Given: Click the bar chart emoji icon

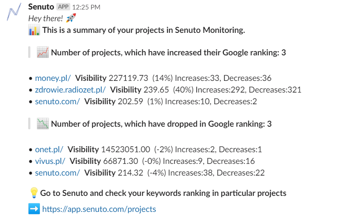Looking at the screenshot, I should [34, 30].
